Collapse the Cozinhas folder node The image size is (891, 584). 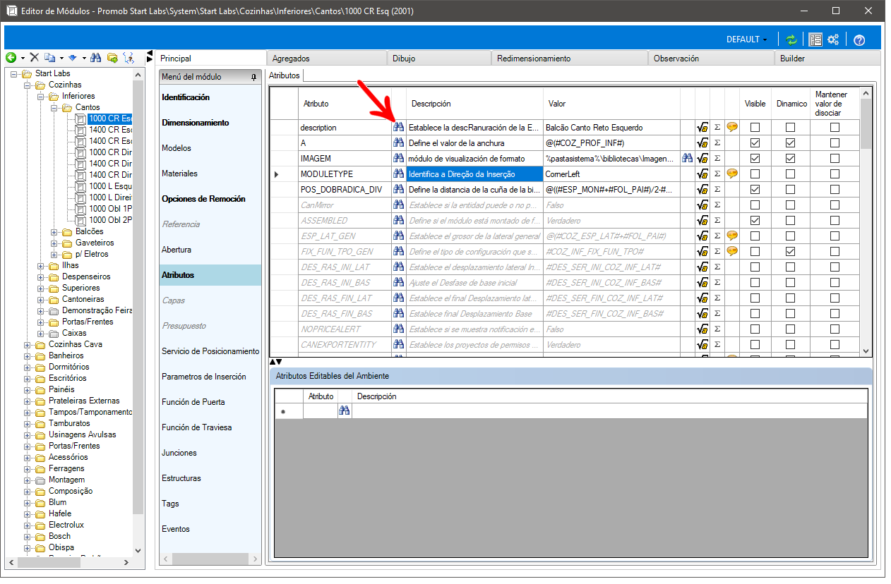pyautogui.click(x=27, y=85)
